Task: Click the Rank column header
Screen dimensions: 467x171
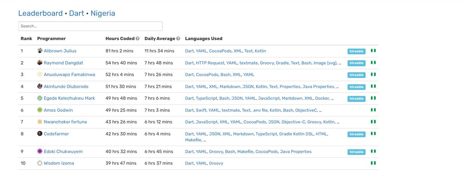Action: point(26,38)
